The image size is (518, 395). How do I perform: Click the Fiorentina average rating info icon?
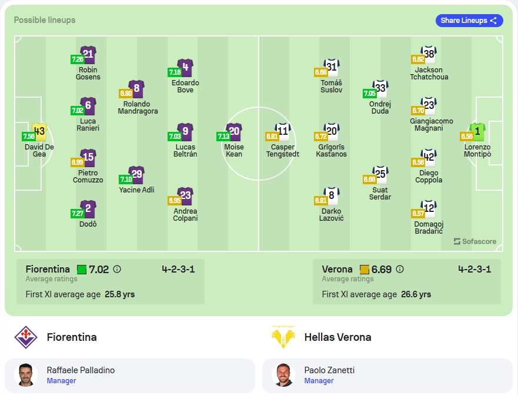117,269
